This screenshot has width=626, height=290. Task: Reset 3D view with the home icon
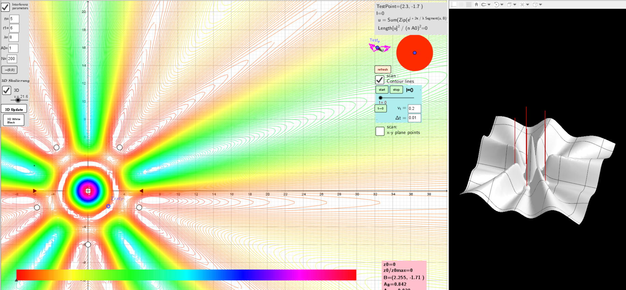(x=476, y=4)
